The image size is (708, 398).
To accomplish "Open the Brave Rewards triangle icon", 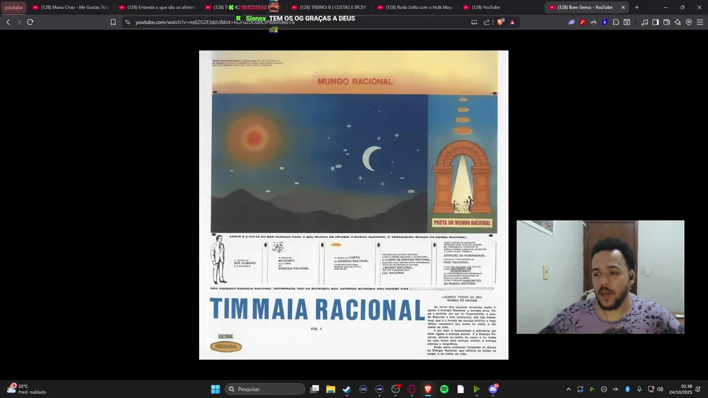I will [x=512, y=22].
